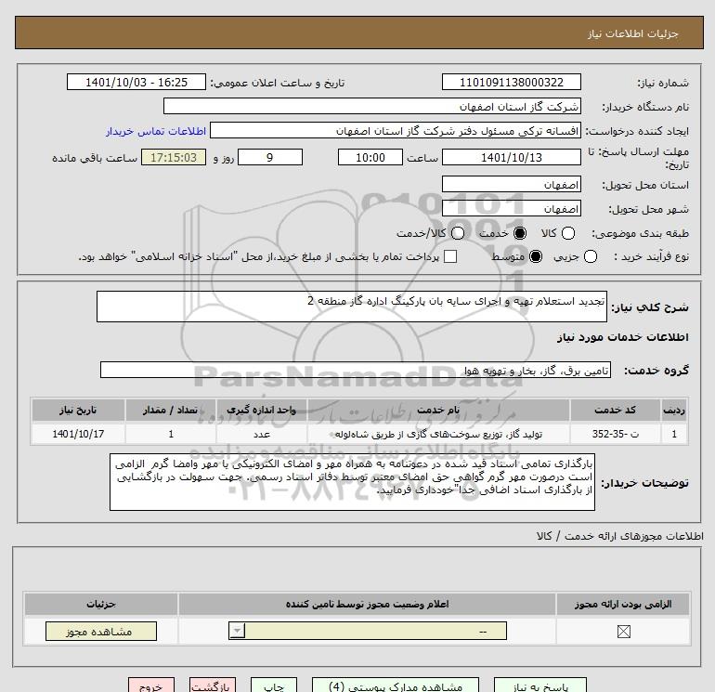Click the deadline date field 1401/10/13
Screen dimensions: 715x692
511,157
